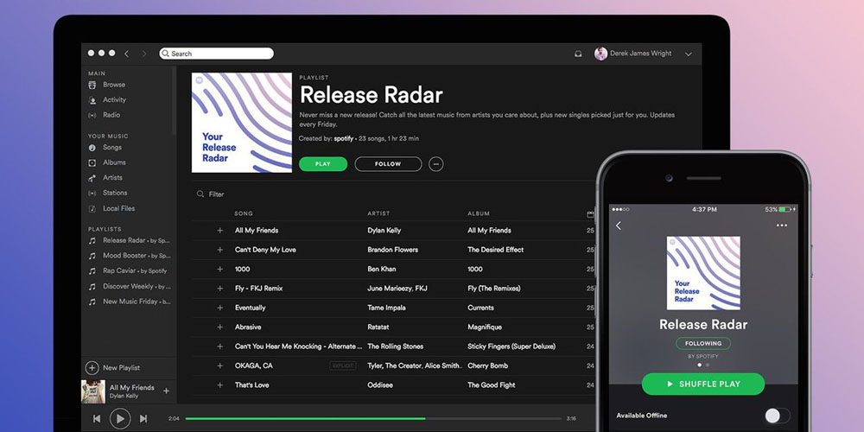Tap the phone battery status icon
This screenshot has width=864, height=432.
click(x=785, y=209)
